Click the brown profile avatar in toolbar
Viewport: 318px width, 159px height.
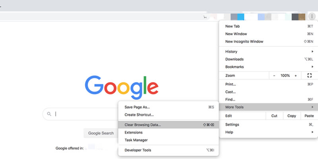pos(302,17)
